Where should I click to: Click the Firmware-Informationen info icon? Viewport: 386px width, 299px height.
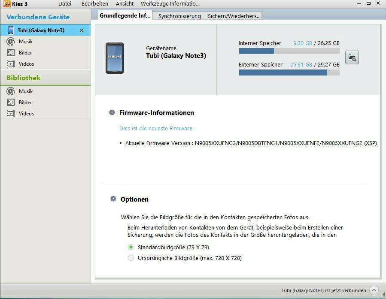tap(112, 113)
